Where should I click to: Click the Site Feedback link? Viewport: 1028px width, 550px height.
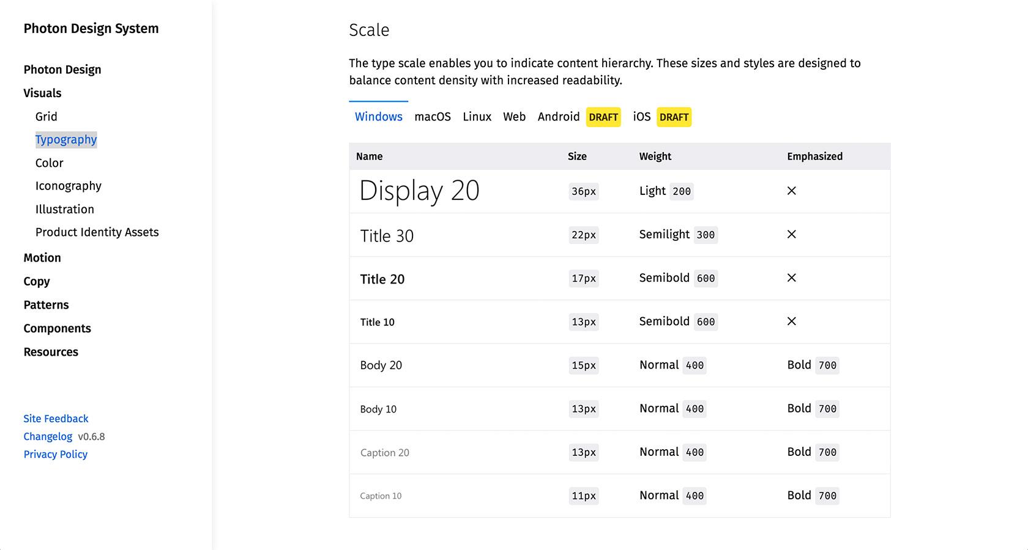pos(55,418)
